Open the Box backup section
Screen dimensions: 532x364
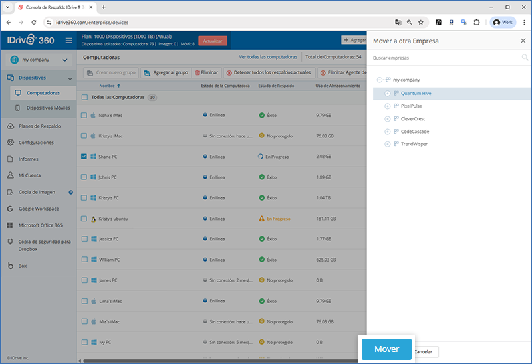[23, 266]
